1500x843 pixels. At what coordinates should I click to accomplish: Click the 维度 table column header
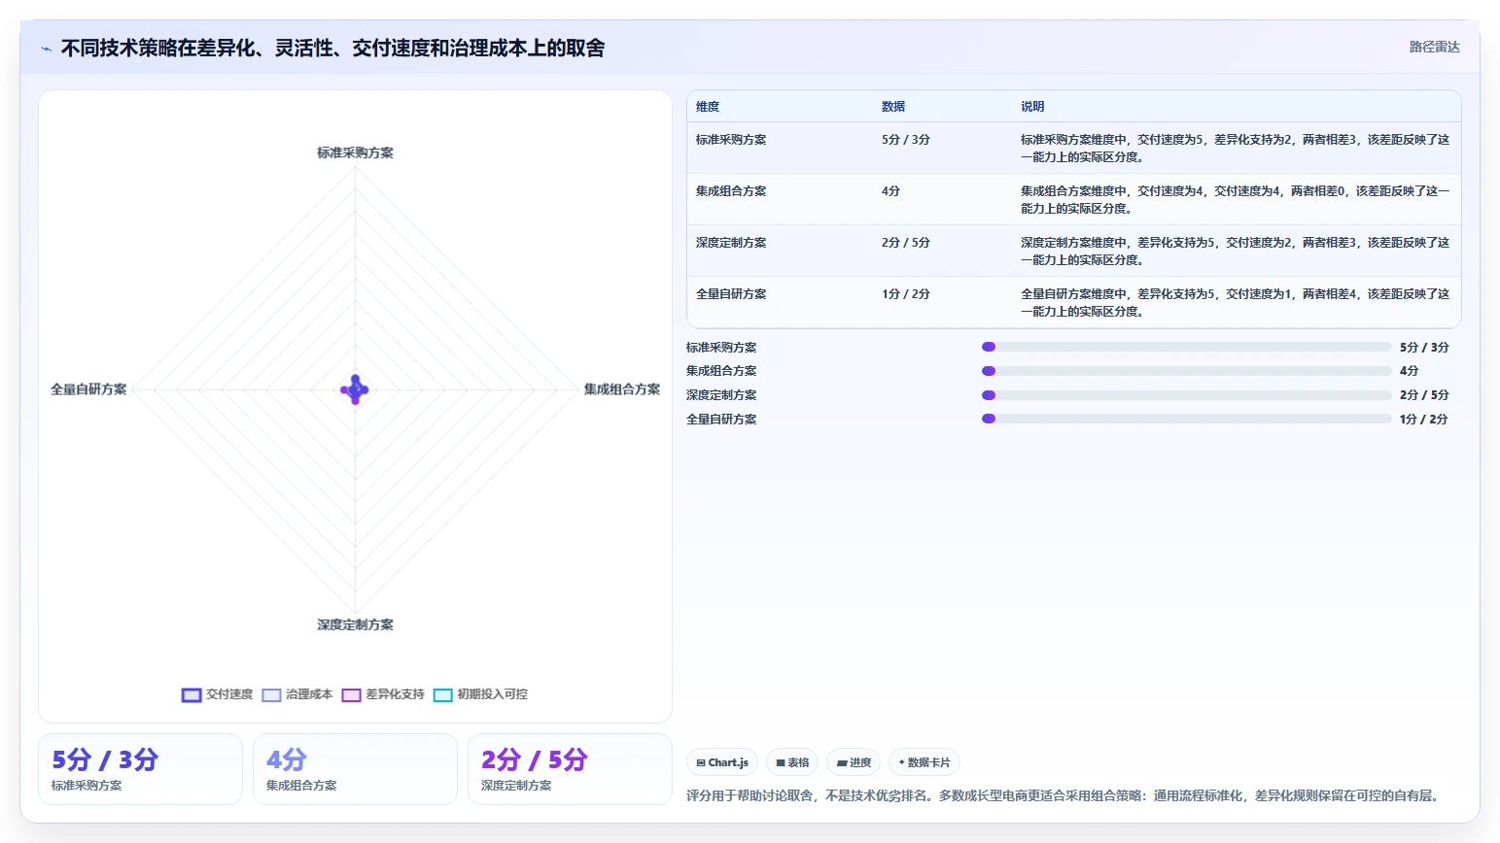(708, 107)
